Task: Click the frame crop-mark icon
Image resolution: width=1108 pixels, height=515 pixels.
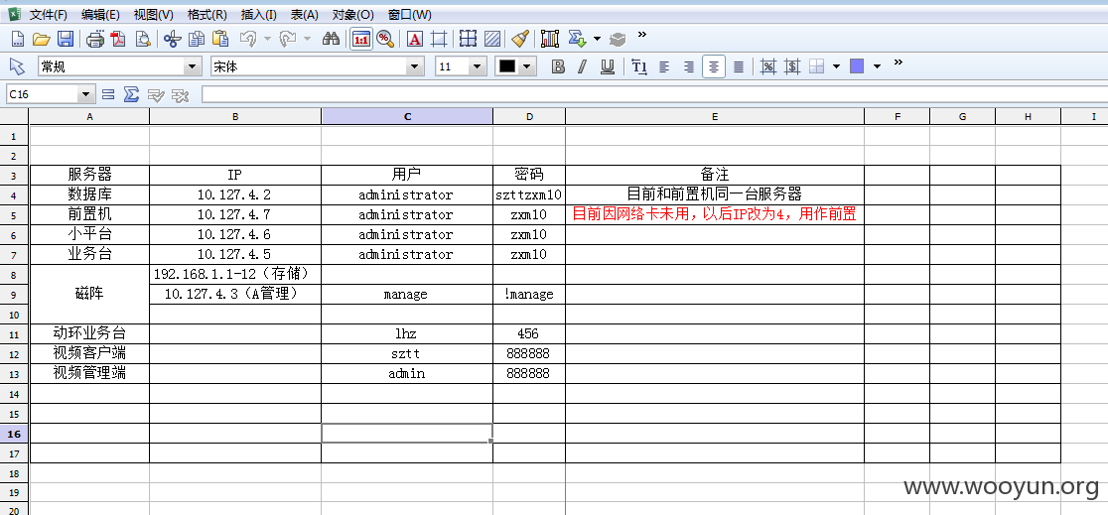Action: (439, 39)
